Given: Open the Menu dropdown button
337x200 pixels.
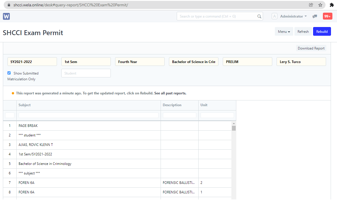Looking at the screenshot, I should pyautogui.click(x=284, y=32).
